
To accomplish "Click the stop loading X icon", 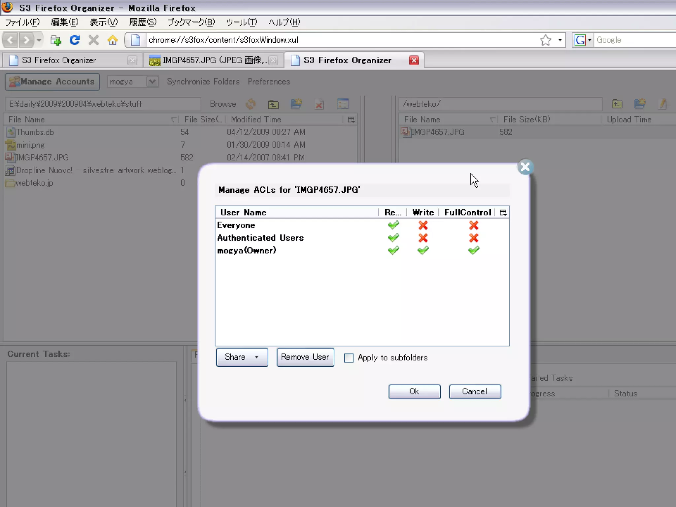I will [93, 40].
